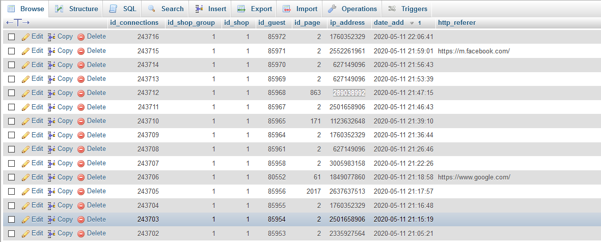Click the Copy icon for row 243703
Viewport: 601px width, 242px height.
click(x=52, y=220)
